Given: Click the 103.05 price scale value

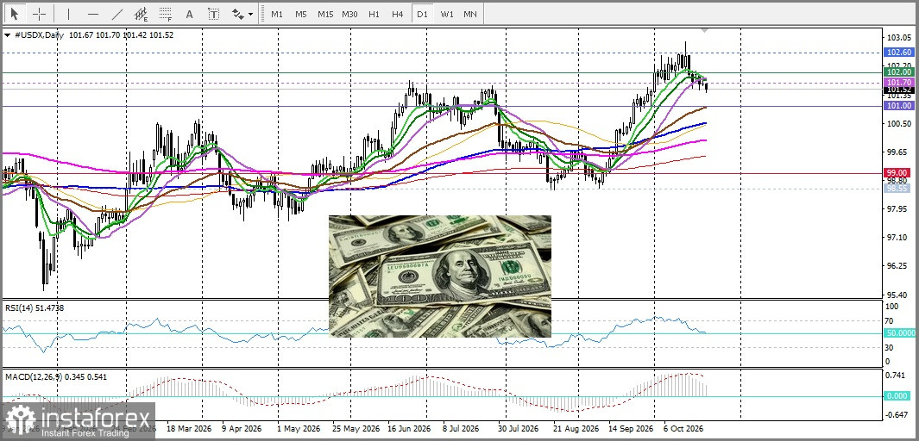Looking at the screenshot, I should point(898,37).
